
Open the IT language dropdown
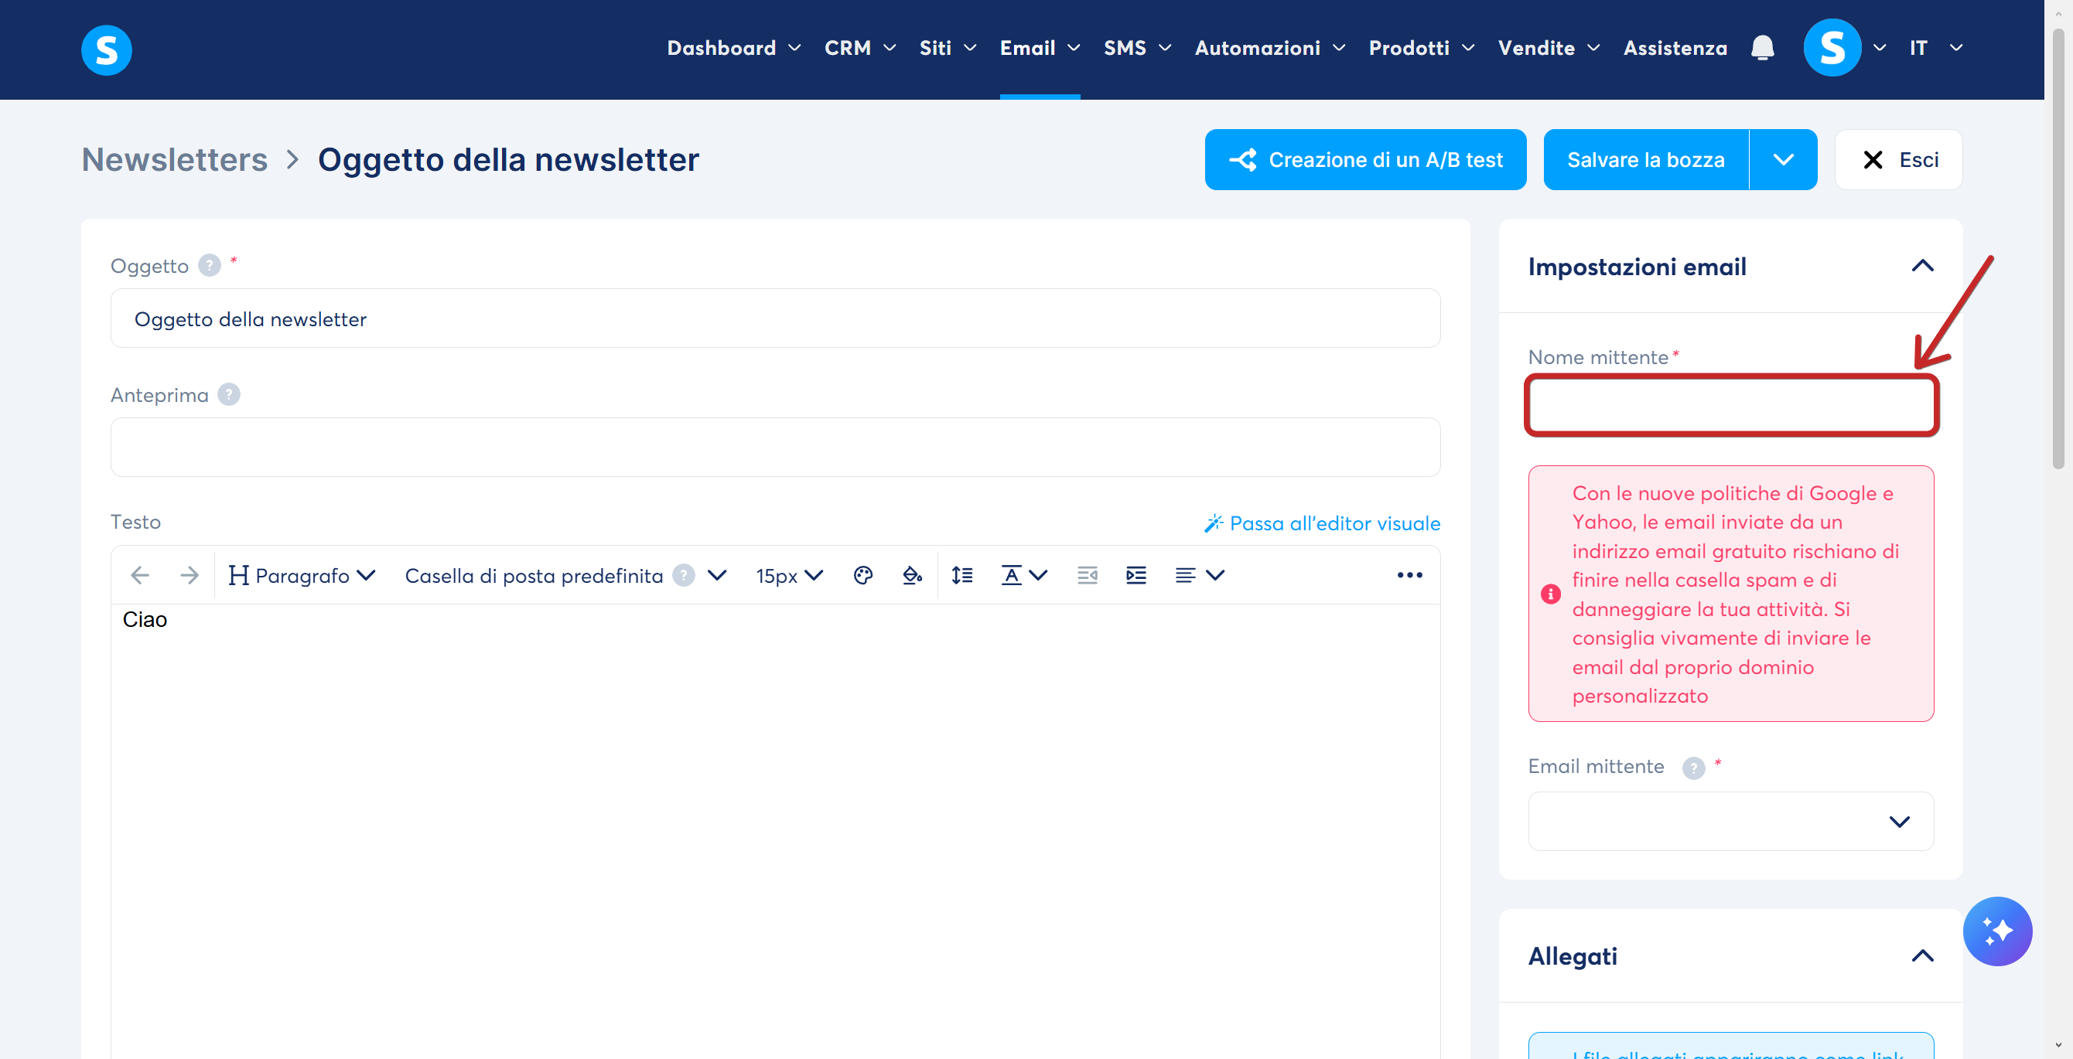[x=1935, y=48]
